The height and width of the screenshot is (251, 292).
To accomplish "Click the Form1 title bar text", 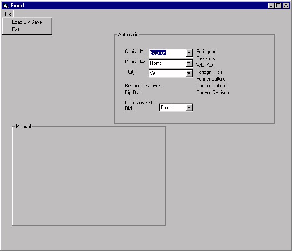I will coord(18,6).
